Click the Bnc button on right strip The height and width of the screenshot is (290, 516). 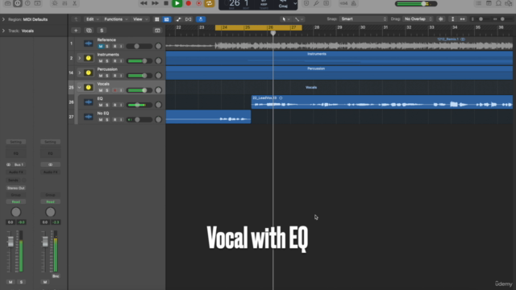(x=56, y=276)
